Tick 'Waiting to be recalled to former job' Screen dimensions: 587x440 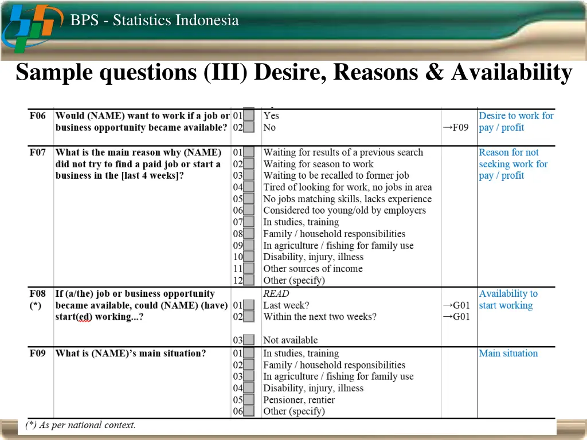pyautogui.click(x=249, y=175)
